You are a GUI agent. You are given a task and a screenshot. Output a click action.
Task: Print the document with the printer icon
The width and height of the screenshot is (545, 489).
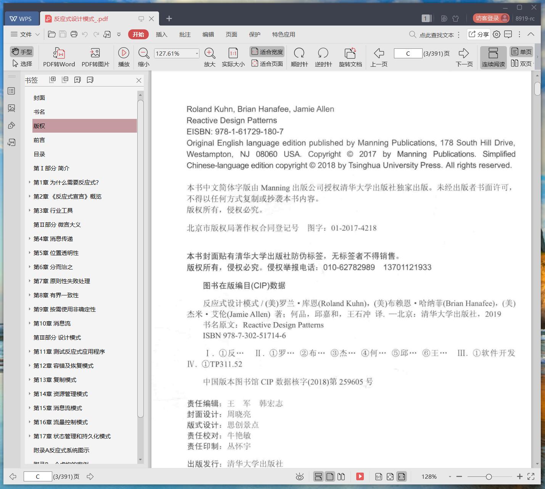click(74, 34)
